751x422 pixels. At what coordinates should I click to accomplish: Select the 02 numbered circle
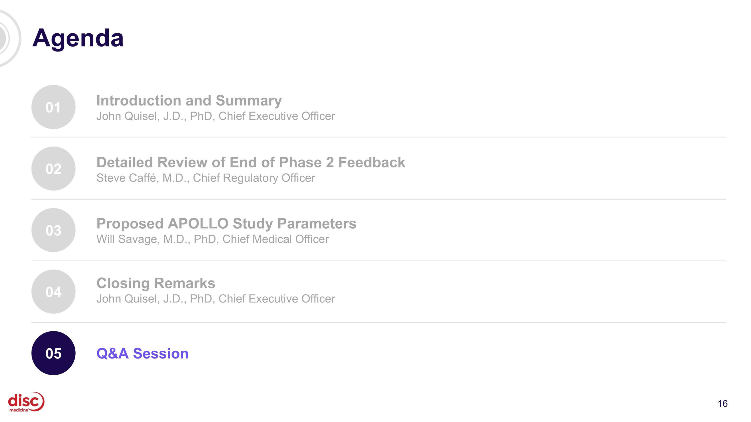(53, 169)
